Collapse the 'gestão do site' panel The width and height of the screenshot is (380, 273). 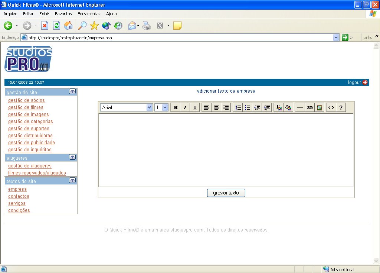pyautogui.click(x=72, y=91)
